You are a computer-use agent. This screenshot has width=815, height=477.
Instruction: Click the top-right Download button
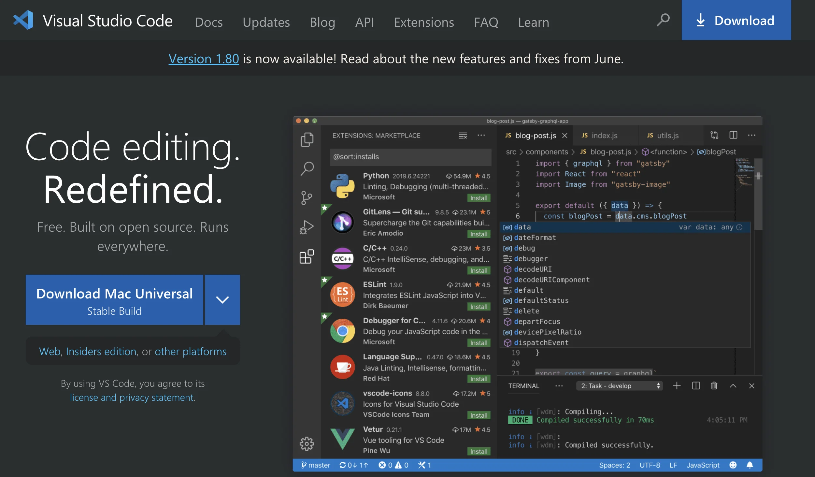tap(736, 20)
